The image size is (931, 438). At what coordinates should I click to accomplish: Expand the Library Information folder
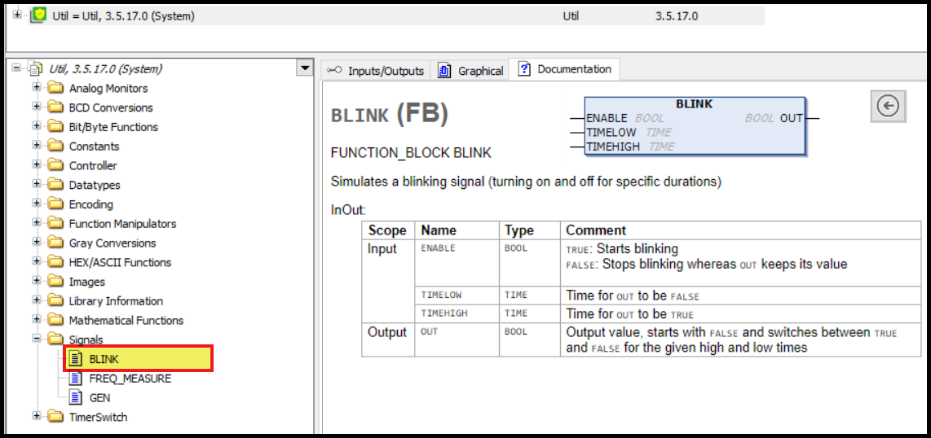coord(37,300)
